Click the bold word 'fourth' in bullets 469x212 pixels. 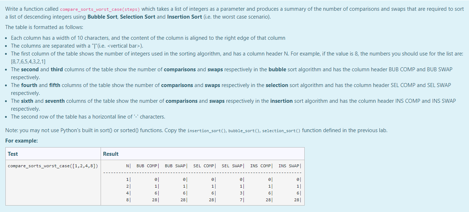click(29, 85)
